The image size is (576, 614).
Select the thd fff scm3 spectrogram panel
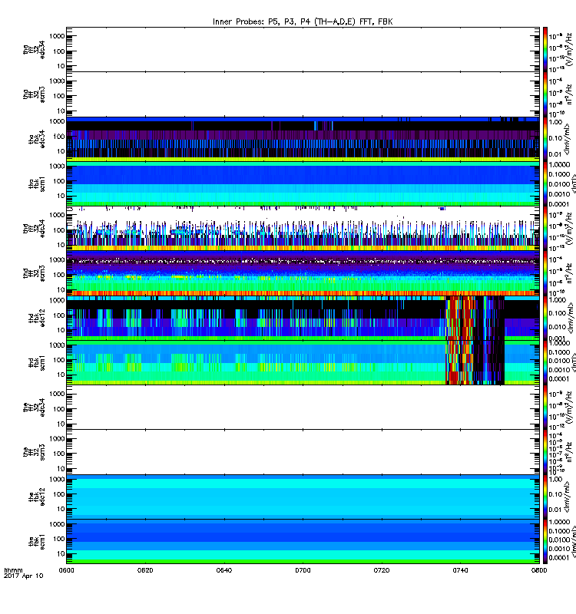click(303, 273)
